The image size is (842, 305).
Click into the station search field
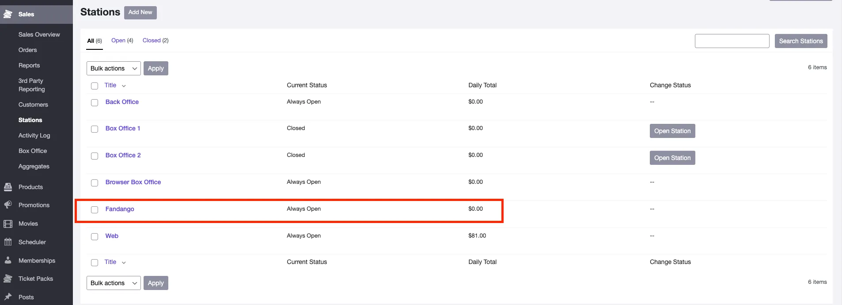click(x=732, y=41)
